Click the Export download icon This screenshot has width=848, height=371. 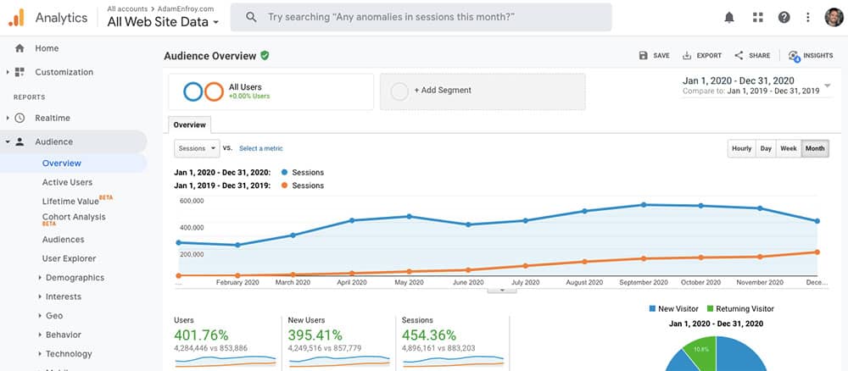(x=687, y=55)
